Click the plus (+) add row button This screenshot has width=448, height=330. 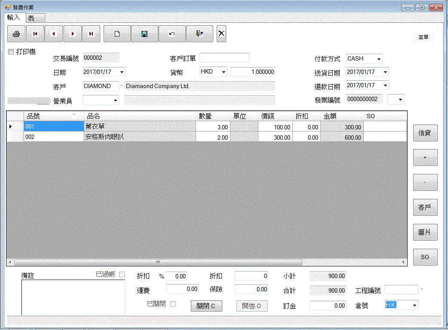[425, 158]
